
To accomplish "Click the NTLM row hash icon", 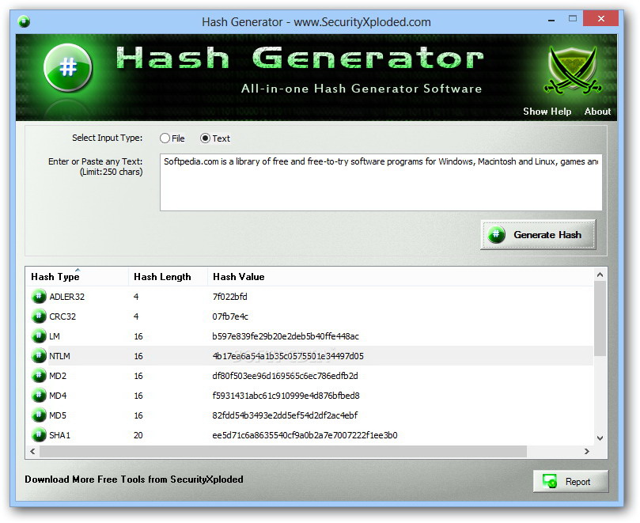I will click(39, 355).
